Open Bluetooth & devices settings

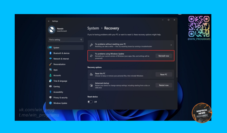click(66, 53)
